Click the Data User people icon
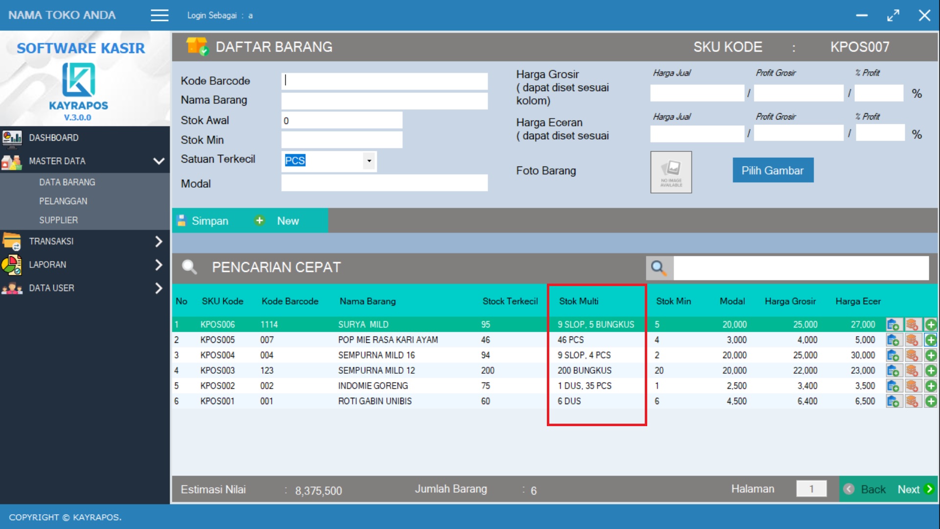This screenshot has height=529, width=940. 12,288
